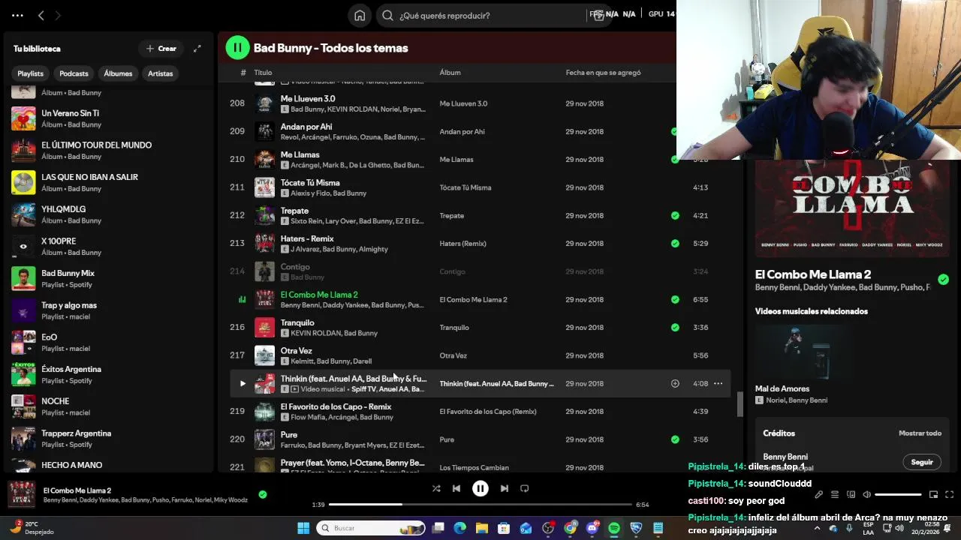Toggle shuffle playback

coord(436,488)
